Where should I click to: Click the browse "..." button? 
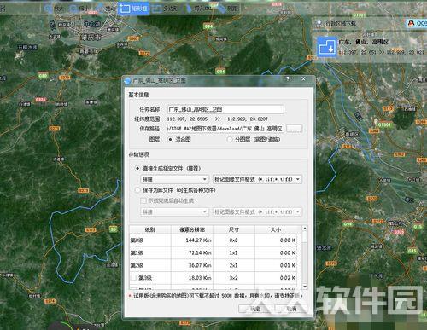pyautogui.click(x=294, y=129)
